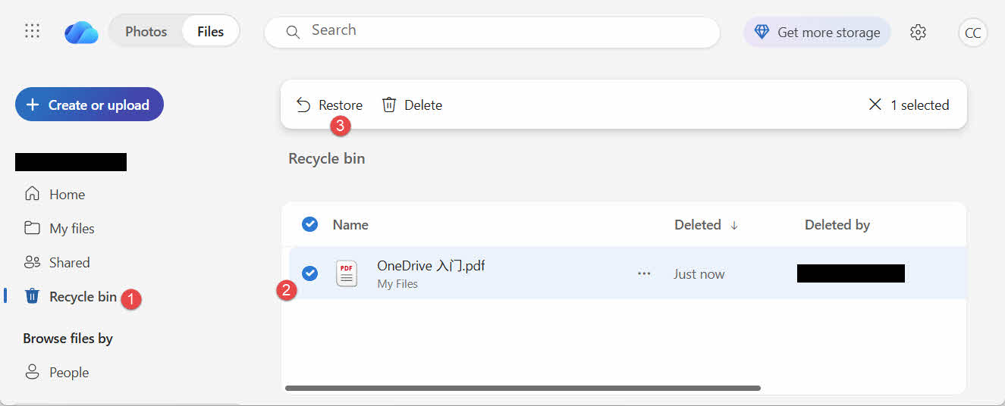Open settings gear icon
Image resolution: width=1005 pixels, height=406 pixels.
pos(918,32)
